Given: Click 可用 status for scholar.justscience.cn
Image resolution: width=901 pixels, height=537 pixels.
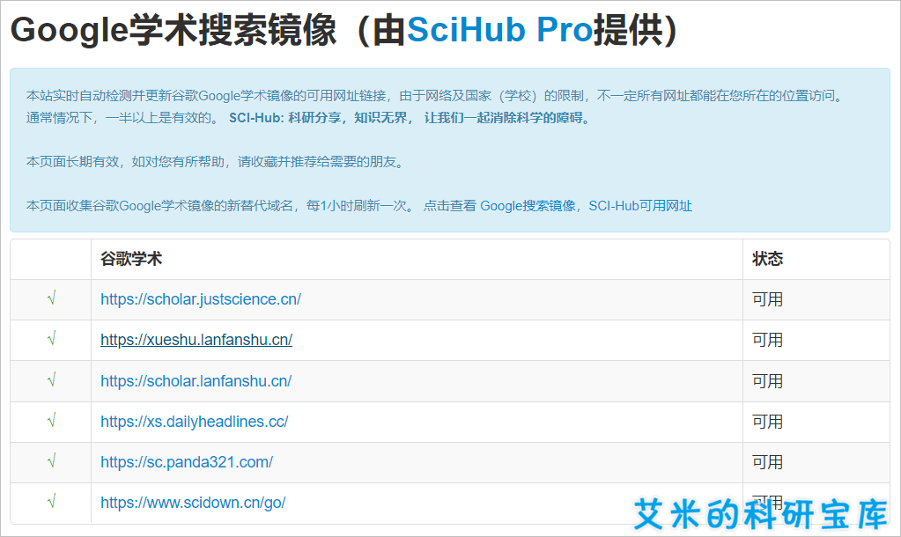Looking at the screenshot, I should 768,299.
